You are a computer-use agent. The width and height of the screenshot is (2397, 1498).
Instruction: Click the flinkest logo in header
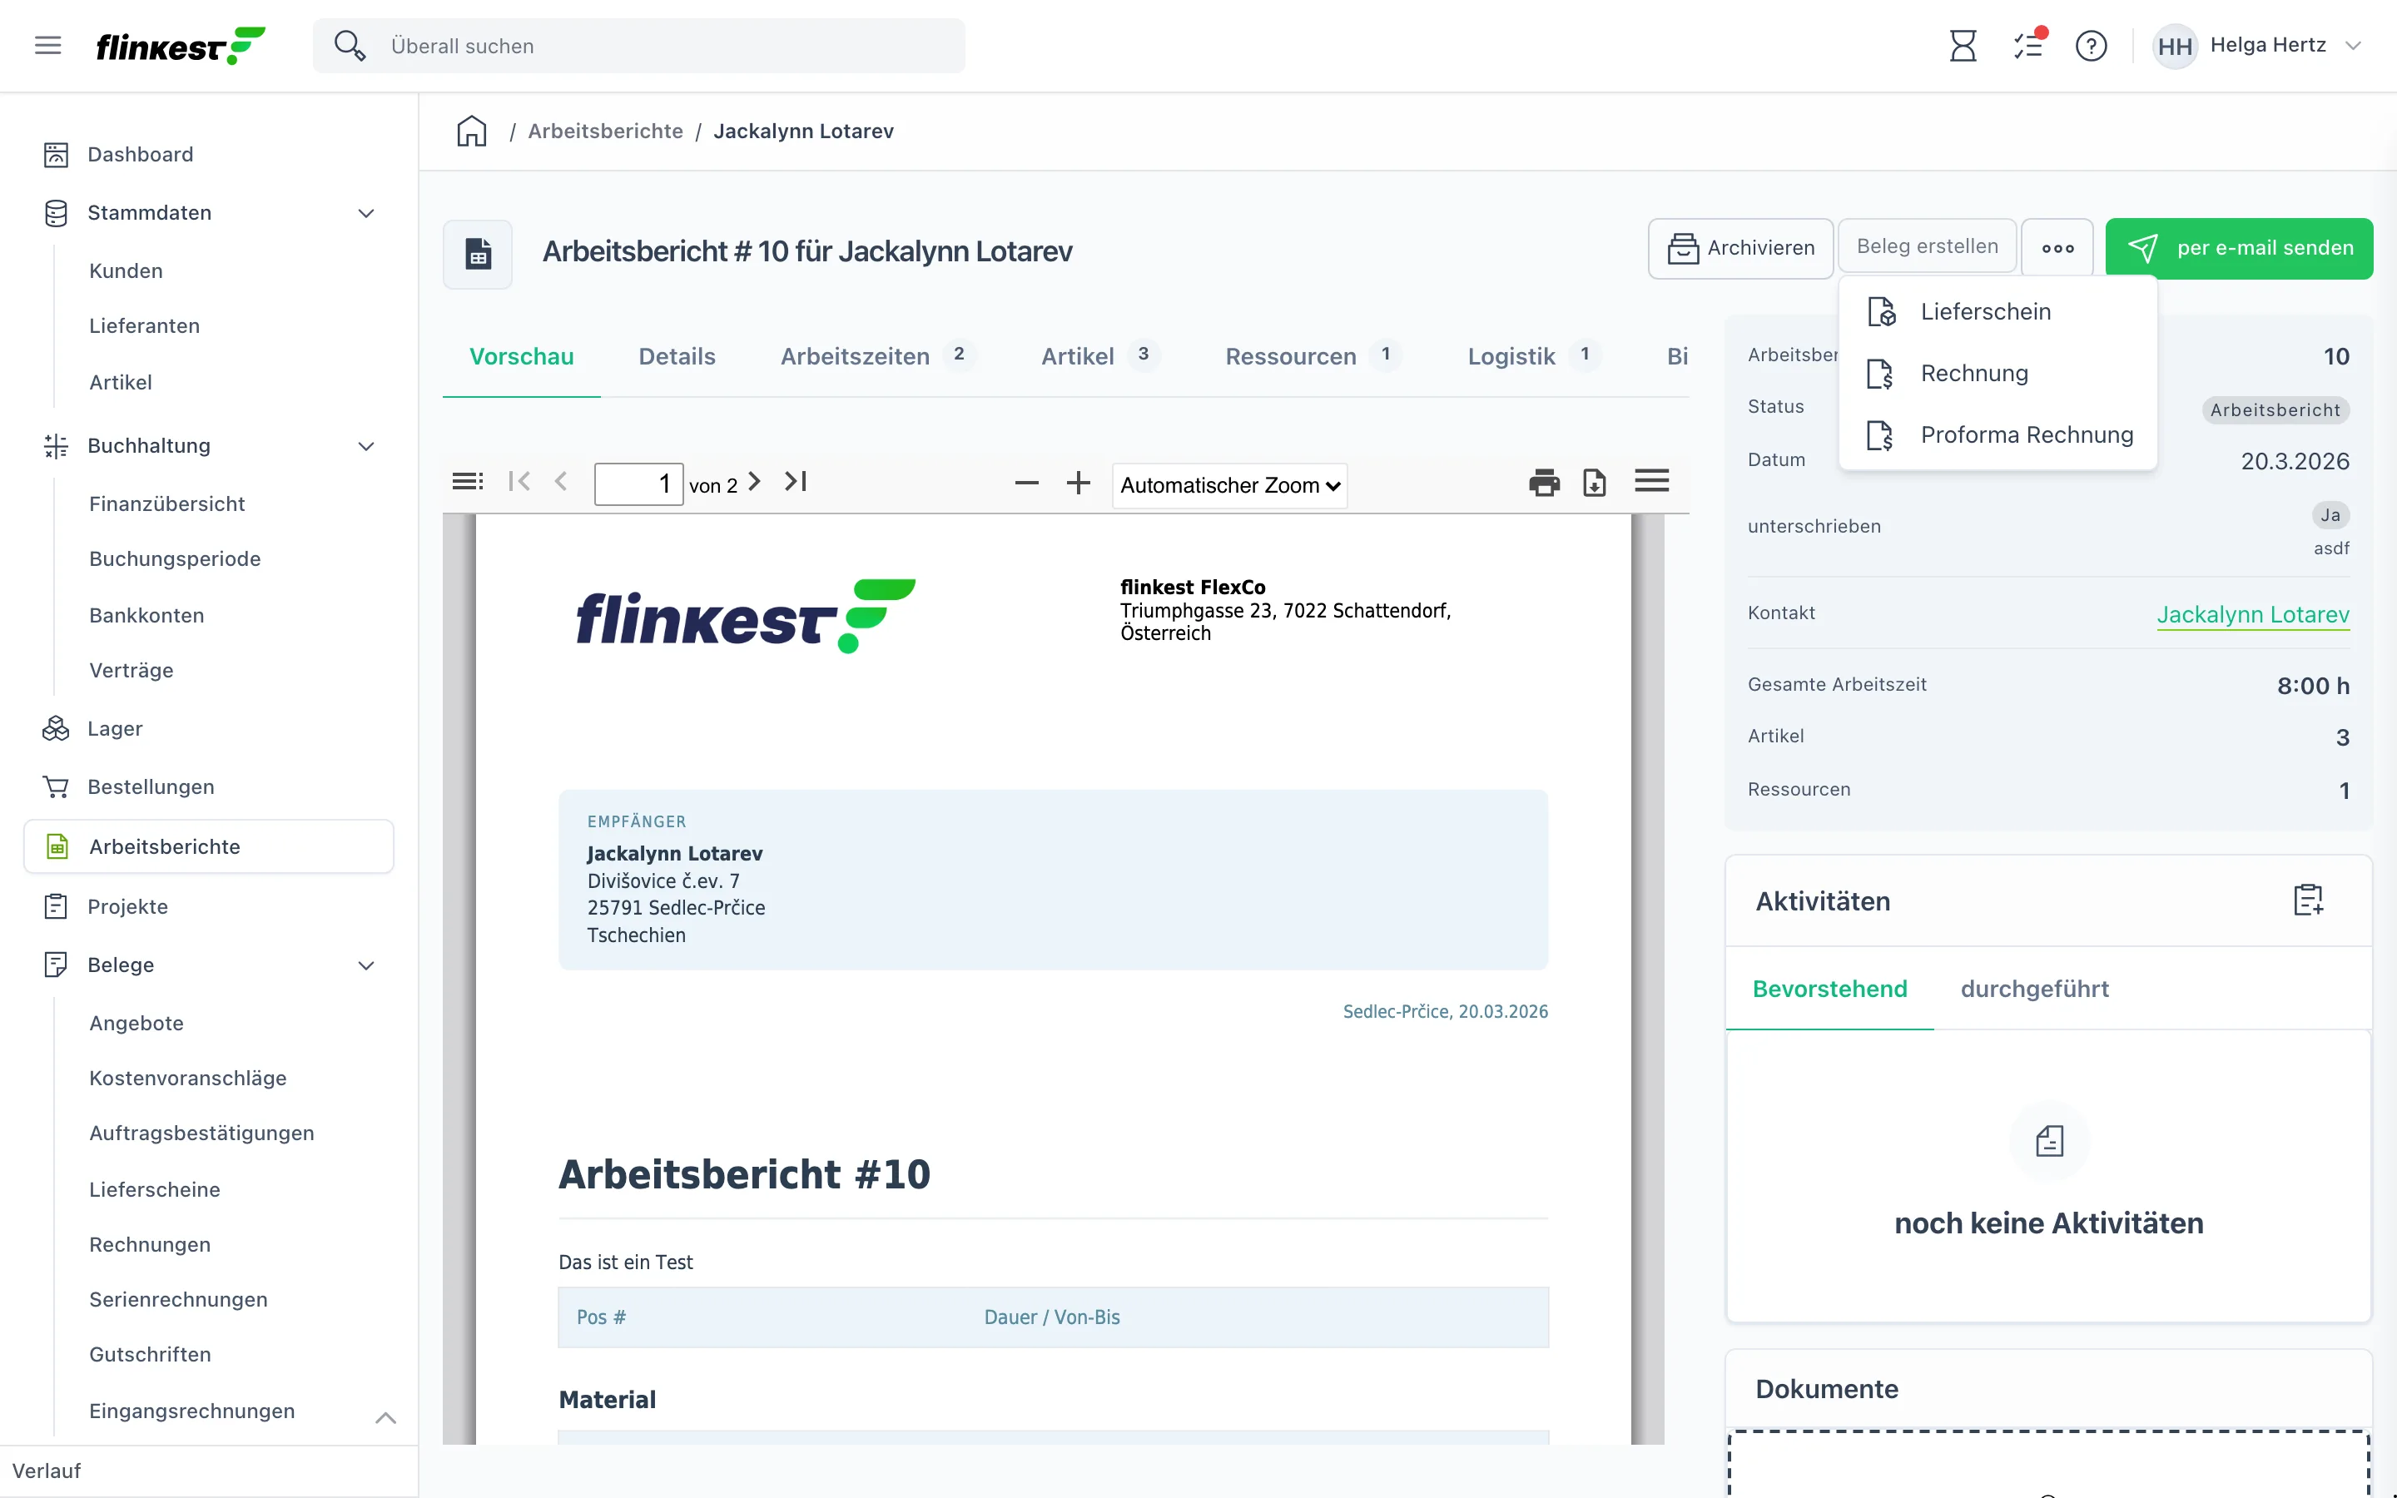click(x=181, y=46)
